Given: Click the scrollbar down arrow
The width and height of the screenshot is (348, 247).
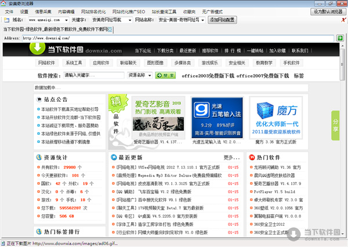Looking at the screenshot, I should 343,234.
